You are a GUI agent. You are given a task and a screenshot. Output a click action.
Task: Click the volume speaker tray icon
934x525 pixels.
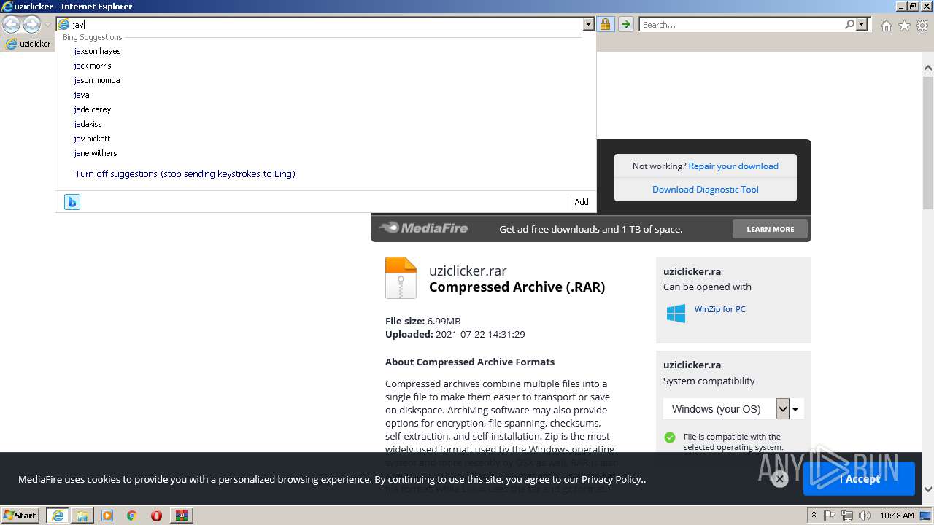865,516
